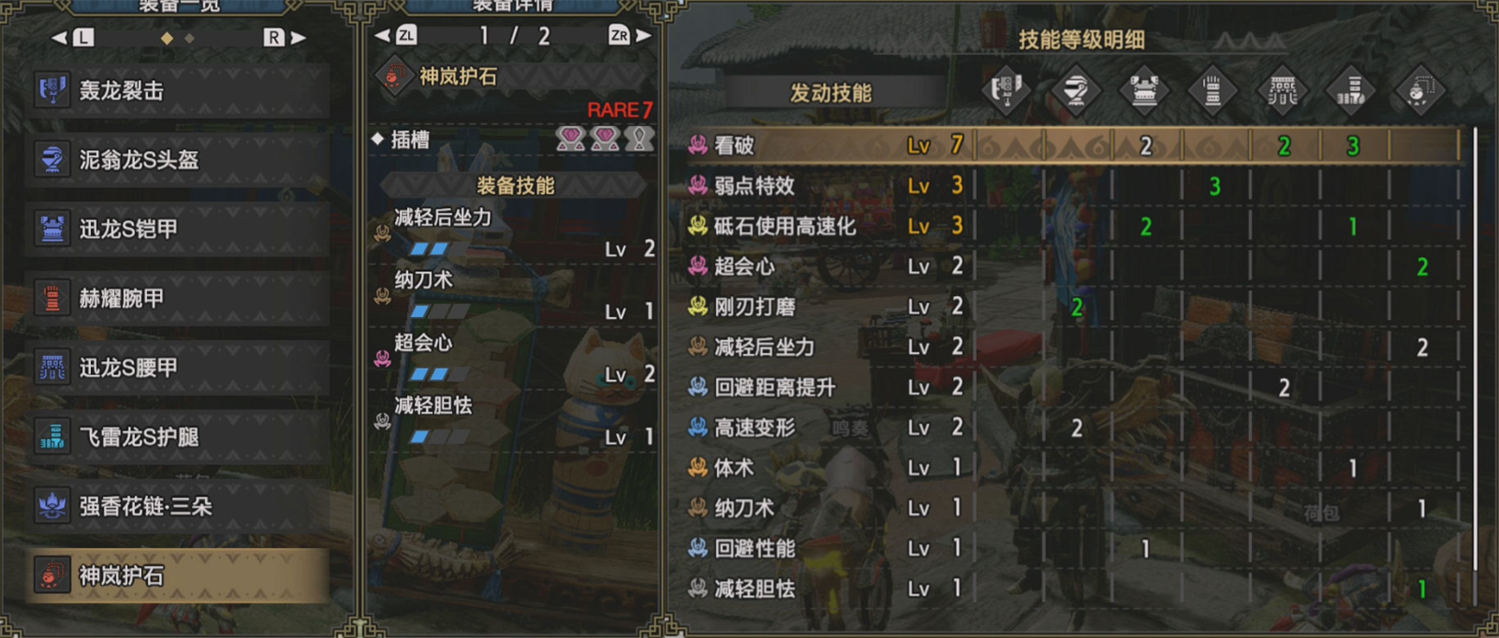Switch to the next detail page with the ZR arrow
The image size is (1499, 638).
[630, 36]
